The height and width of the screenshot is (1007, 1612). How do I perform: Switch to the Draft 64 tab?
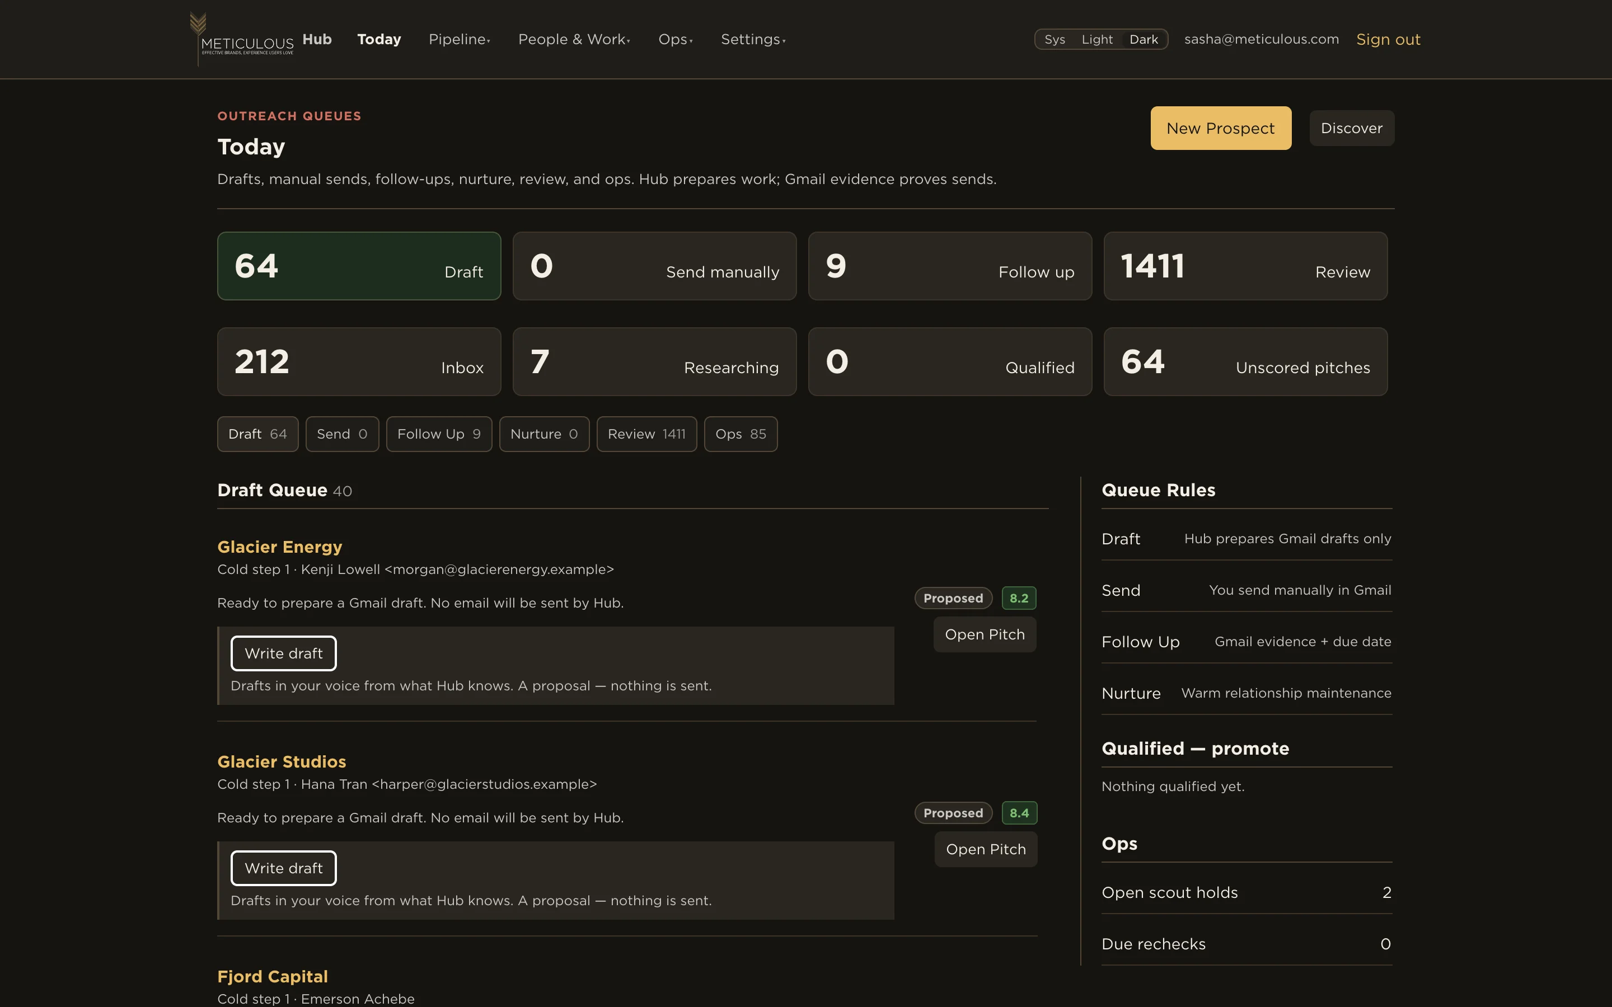coord(258,434)
